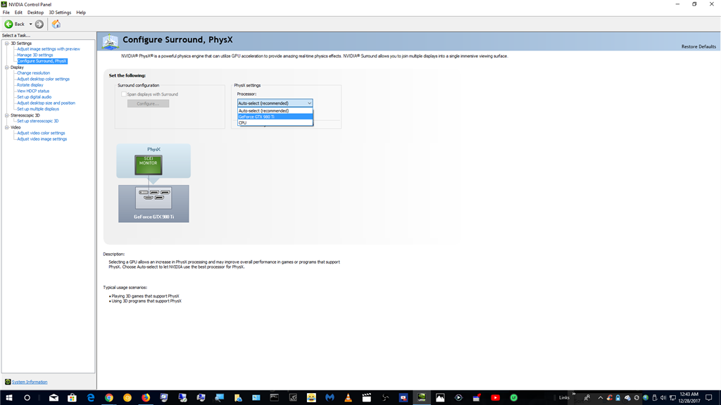
Task: Click the Cortana search circle
Action: 27,398
